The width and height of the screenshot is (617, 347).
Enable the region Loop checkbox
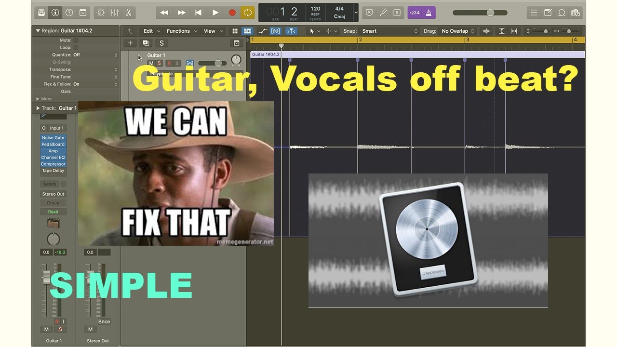coord(76,48)
